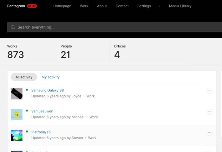The height and width of the screenshot is (152, 222).
Task: Click the green status dot for Samsung Galaxy S8
Action: pos(27,90)
